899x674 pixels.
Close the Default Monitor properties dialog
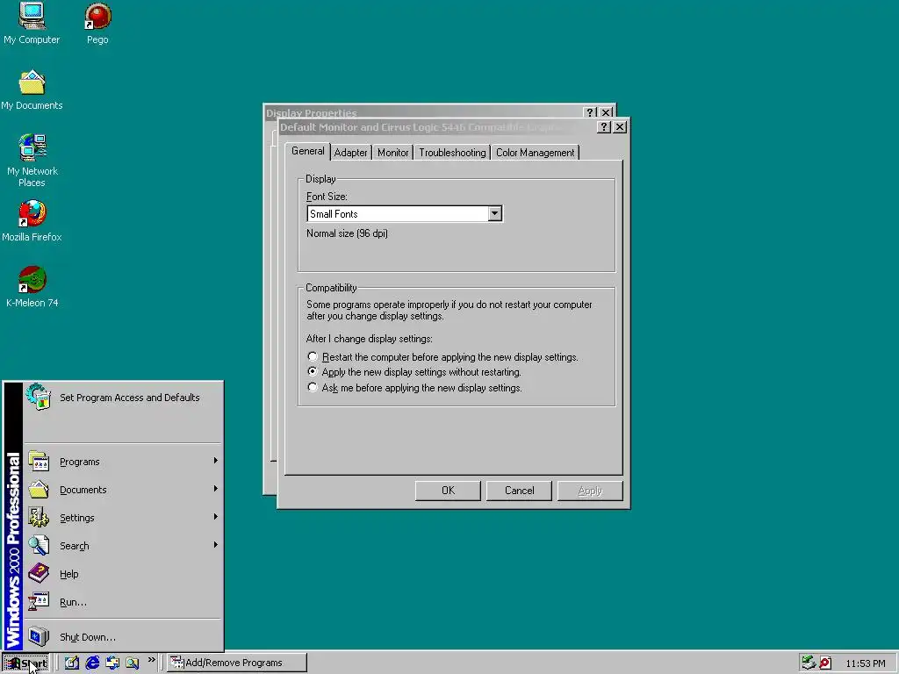(620, 126)
